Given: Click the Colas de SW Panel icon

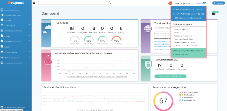Looking at the screenshot, I should point(2,52).
